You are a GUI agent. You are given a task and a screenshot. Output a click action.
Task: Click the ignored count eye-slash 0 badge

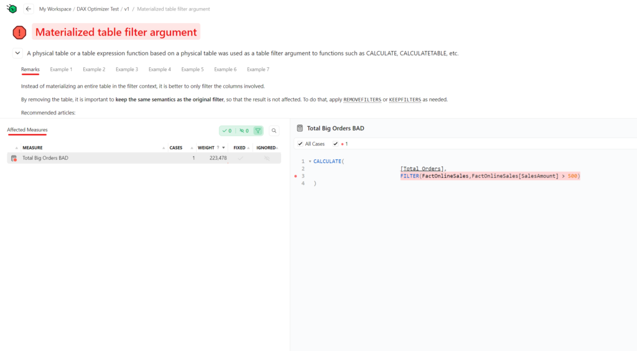point(244,131)
